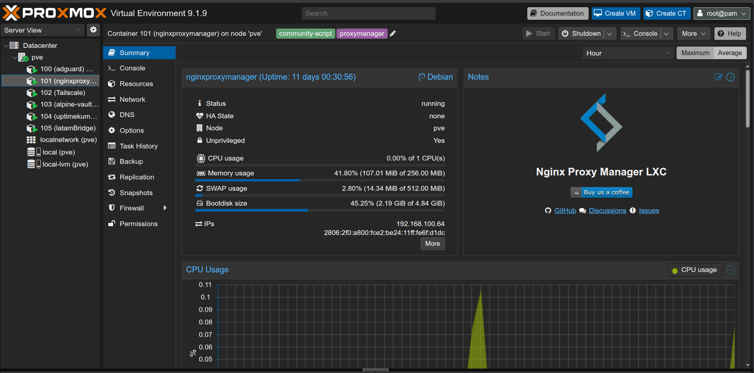This screenshot has height=373, width=754.
Task: Open the Backup tab
Action: pos(139,161)
